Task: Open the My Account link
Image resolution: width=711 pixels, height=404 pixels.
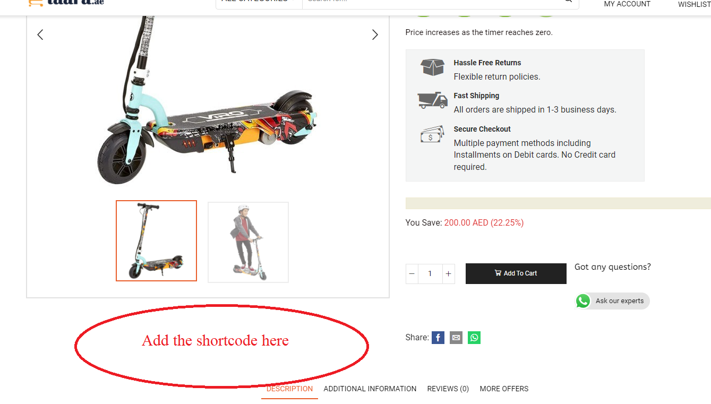Action: tap(627, 4)
